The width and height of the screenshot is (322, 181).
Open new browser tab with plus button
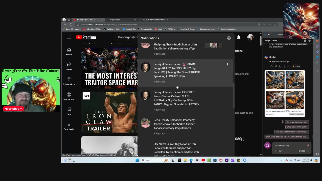coord(172,20)
